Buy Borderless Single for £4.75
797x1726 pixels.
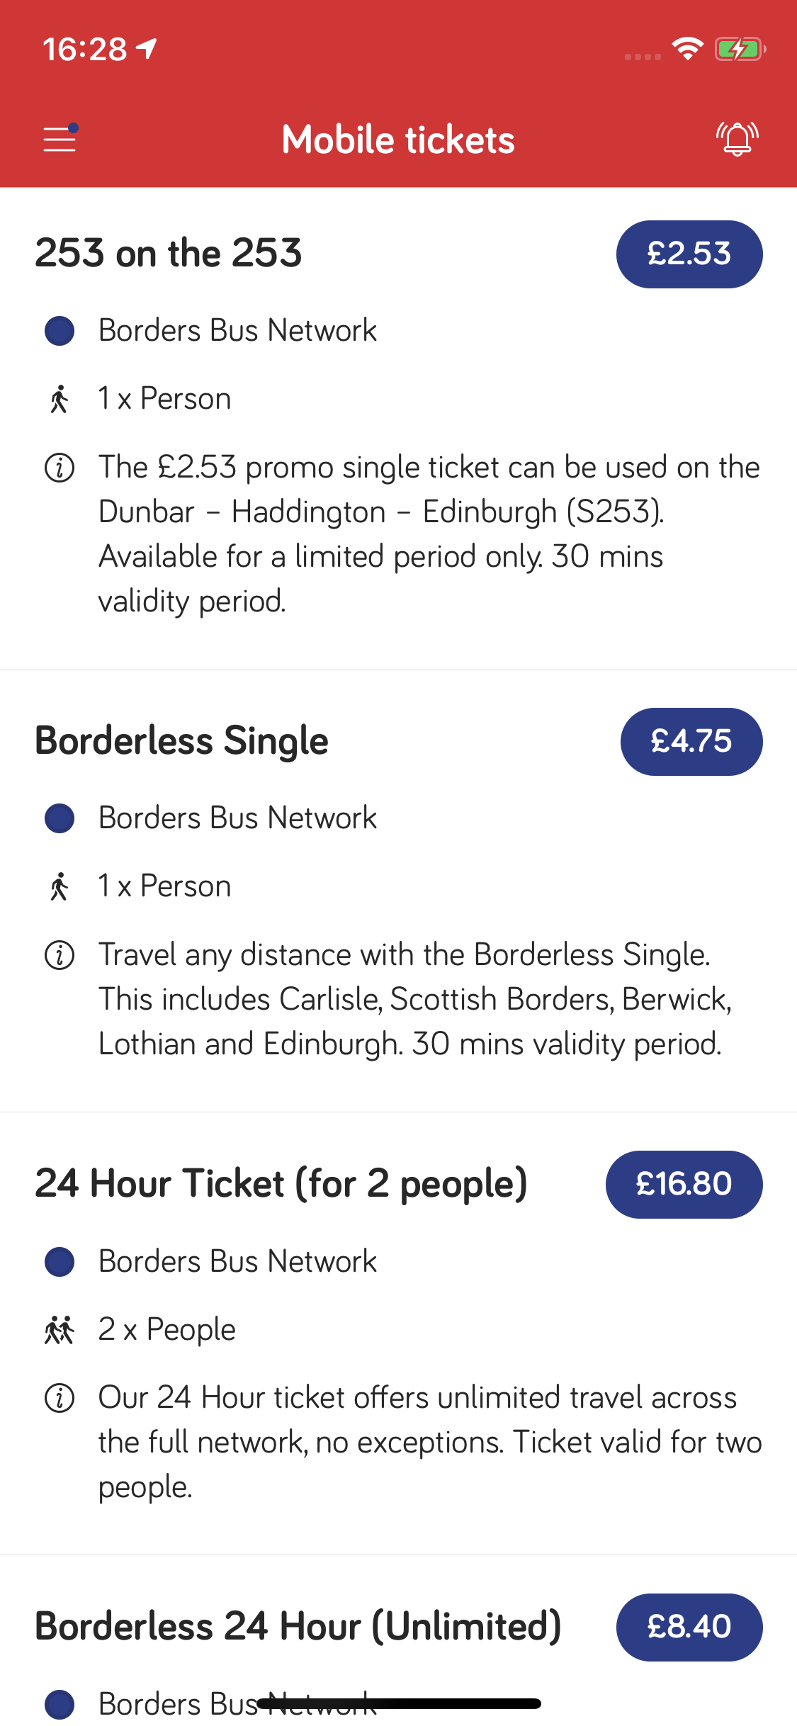pyautogui.click(x=691, y=742)
